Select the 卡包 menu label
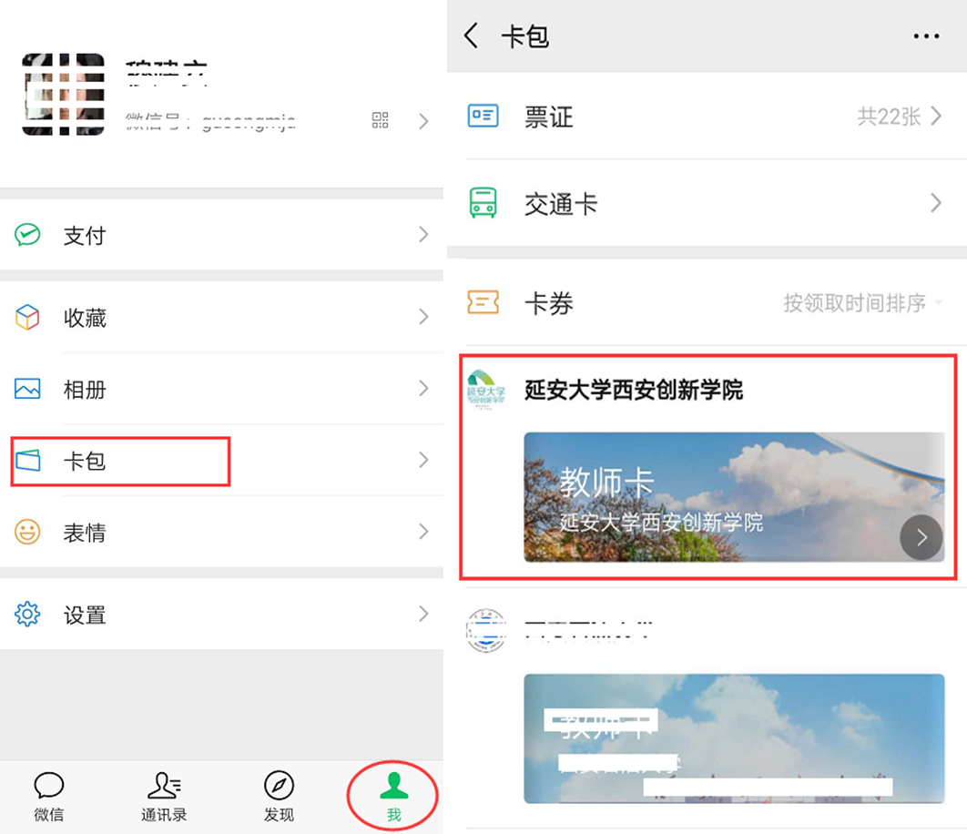Screen dimensions: 967x834 pyautogui.click(x=85, y=461)
